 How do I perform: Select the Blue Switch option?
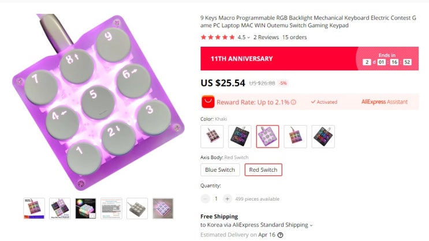coord(220,170)
